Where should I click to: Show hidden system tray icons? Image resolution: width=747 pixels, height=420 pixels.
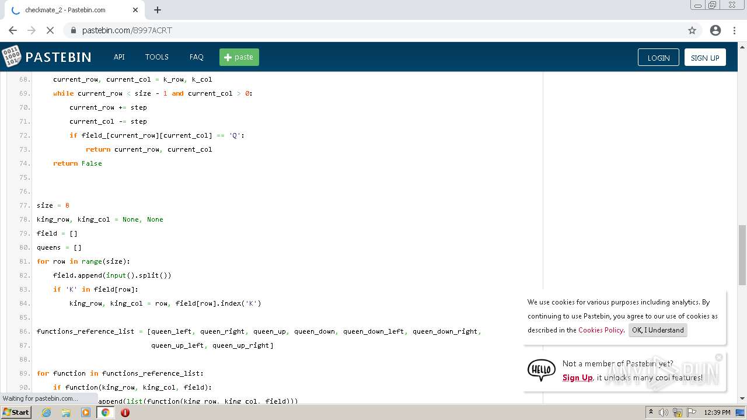651,412
